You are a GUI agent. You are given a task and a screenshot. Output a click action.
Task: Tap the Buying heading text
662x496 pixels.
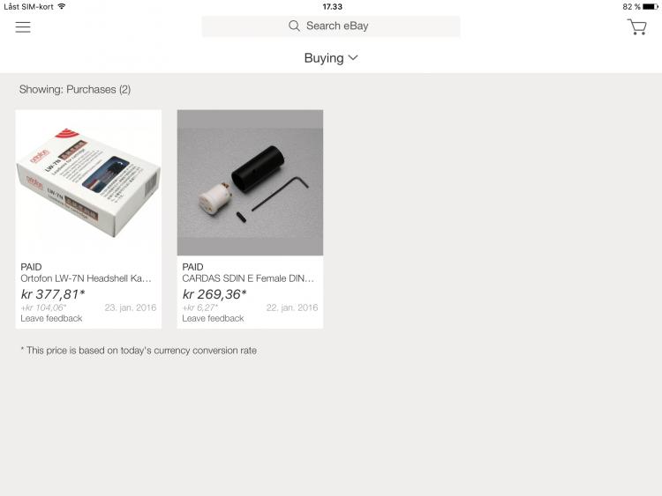pyautogui.click(x=324, y=58)
